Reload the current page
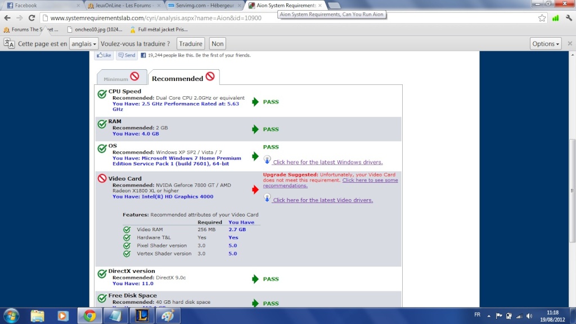Viewport: 576px width, 324px height. (32, 17)
